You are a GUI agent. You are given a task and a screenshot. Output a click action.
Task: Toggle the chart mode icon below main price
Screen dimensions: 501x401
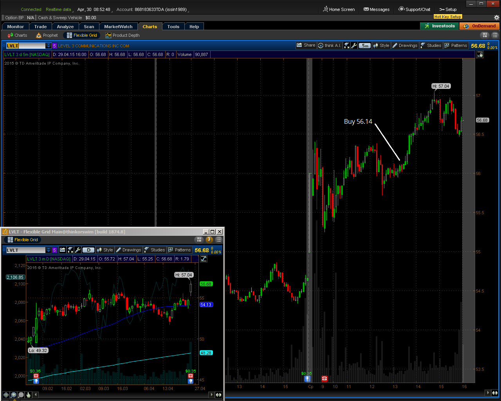[480, 55]
